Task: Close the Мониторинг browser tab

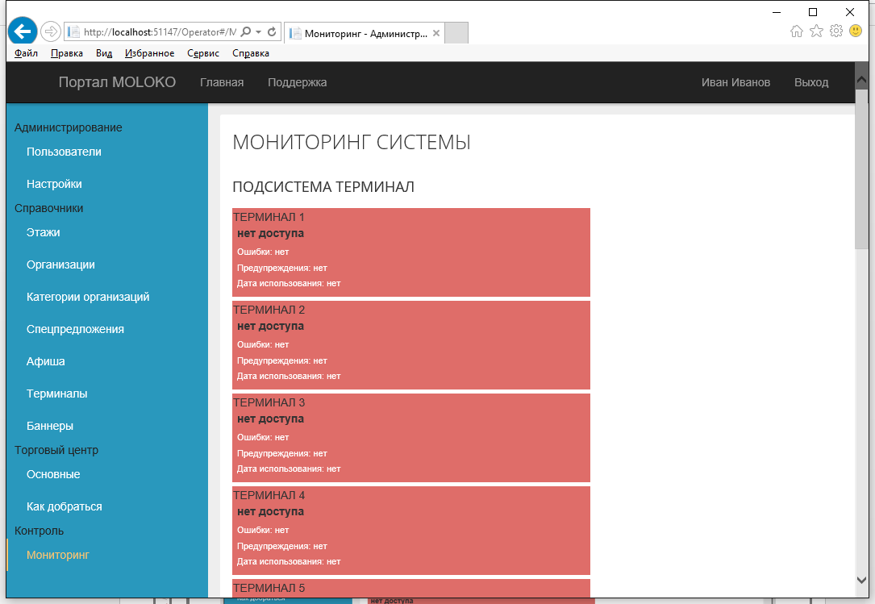Action: click(x=436, y=34)
